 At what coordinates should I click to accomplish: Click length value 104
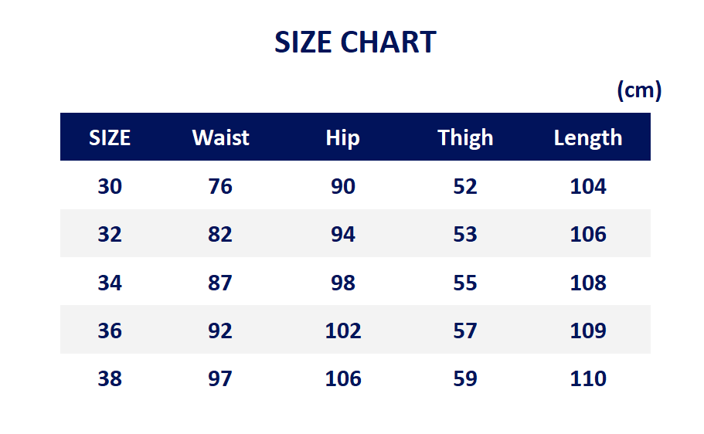tap(588, 186)
